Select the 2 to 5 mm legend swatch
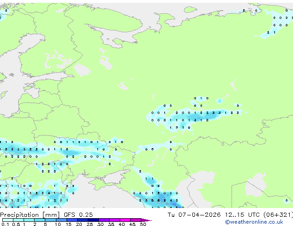293x226 pixels. click(x=40, y=220)
